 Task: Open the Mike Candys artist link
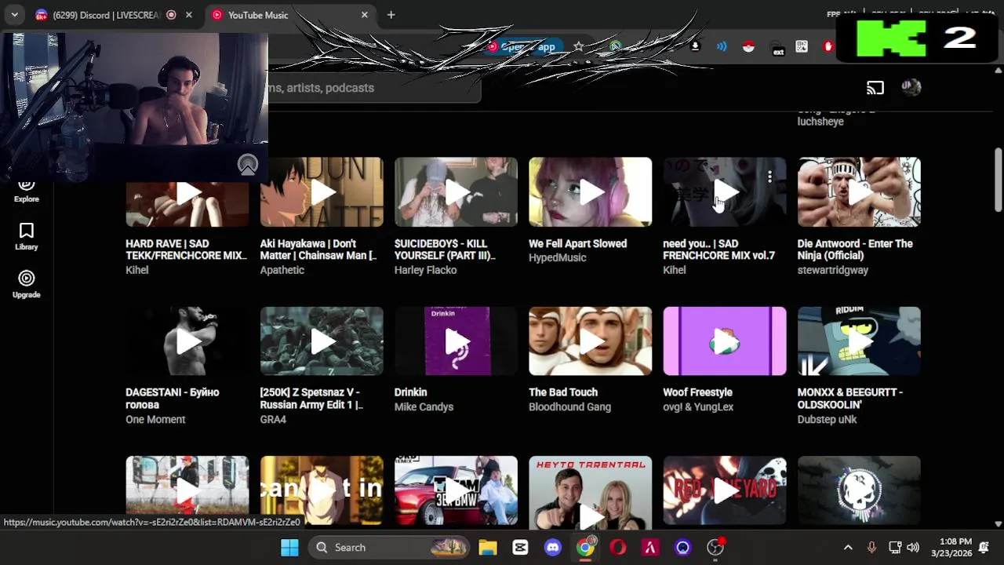[x=424, y=406]
